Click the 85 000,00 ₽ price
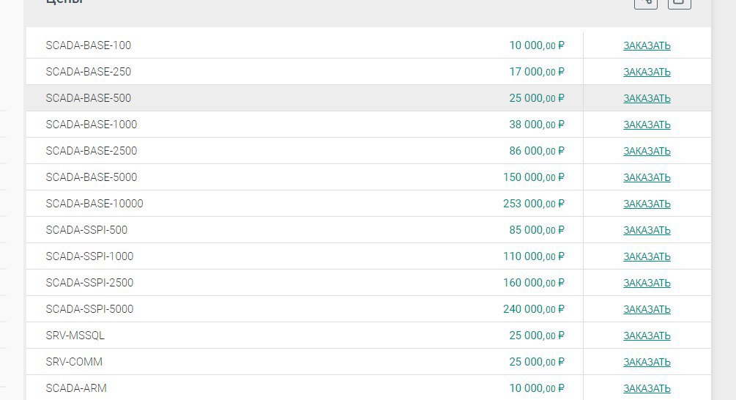The width and height of the screenshot is (736, 400). [537, 229]
